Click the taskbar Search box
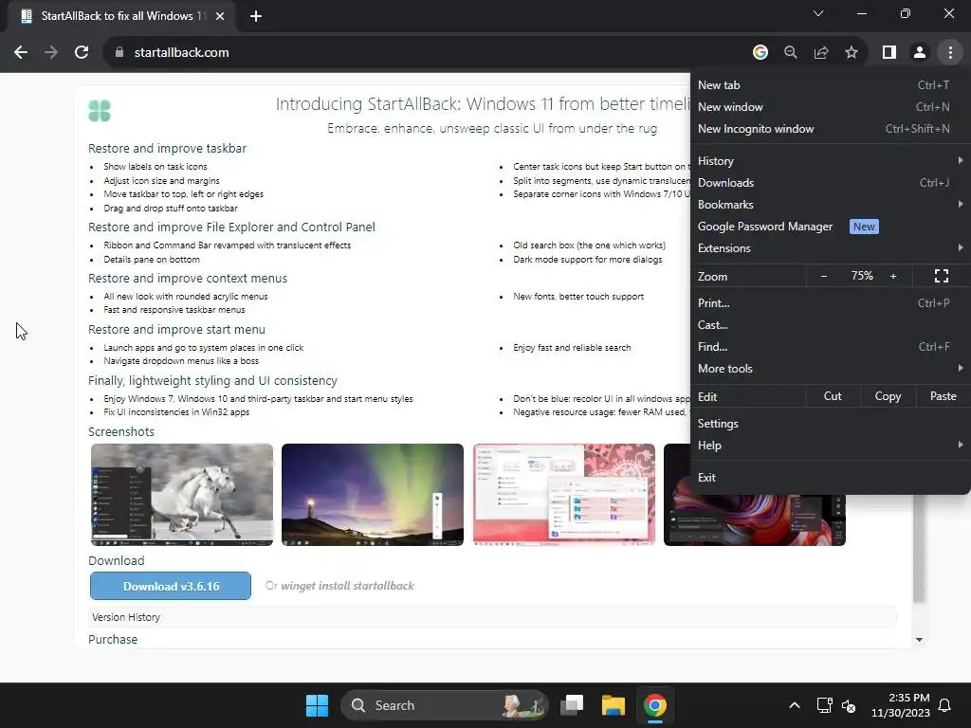Viewport: 971px width, 728px height. click(x=445, y=705)
